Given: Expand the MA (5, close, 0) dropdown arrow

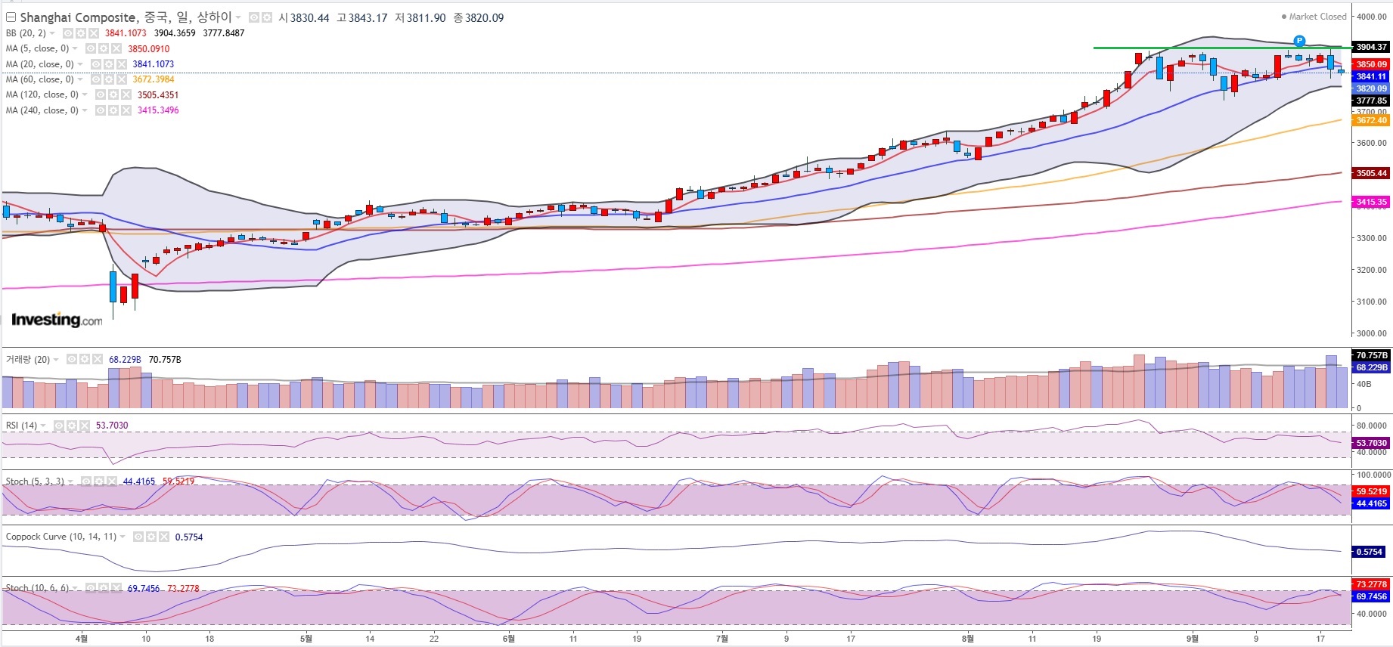Looking at the screenshot, I should (x=75, y=49).
